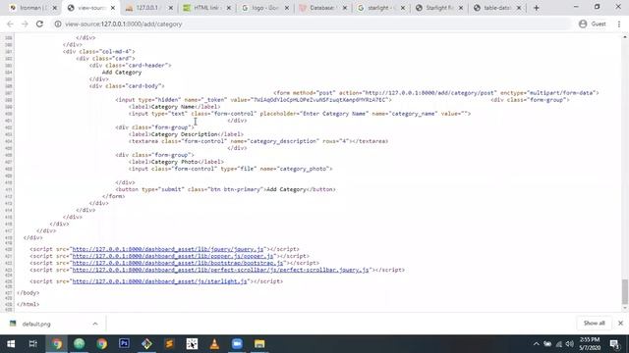
Task: Click the 'Category Photo' label text
Action: click(x=174, y=162)
